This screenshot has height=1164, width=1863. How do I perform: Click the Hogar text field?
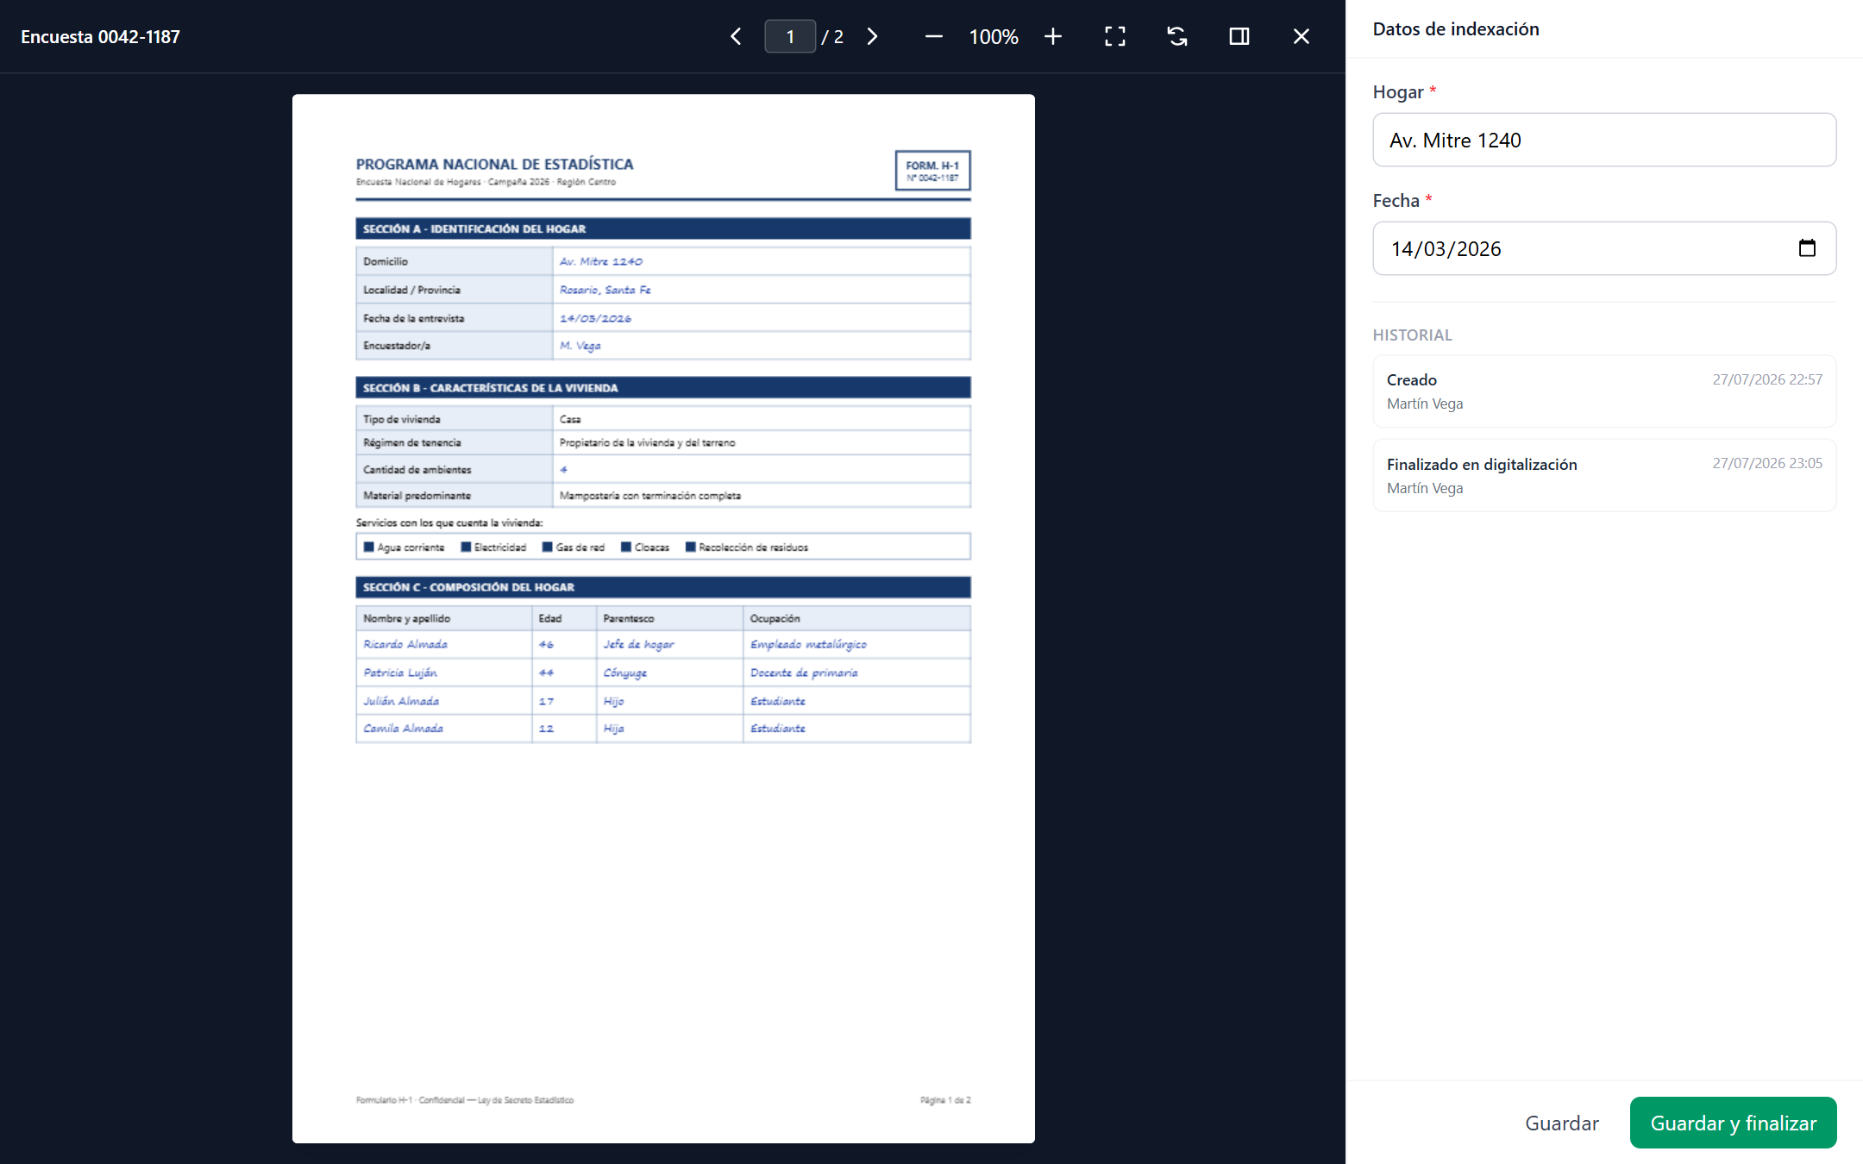coord(1604,140)
